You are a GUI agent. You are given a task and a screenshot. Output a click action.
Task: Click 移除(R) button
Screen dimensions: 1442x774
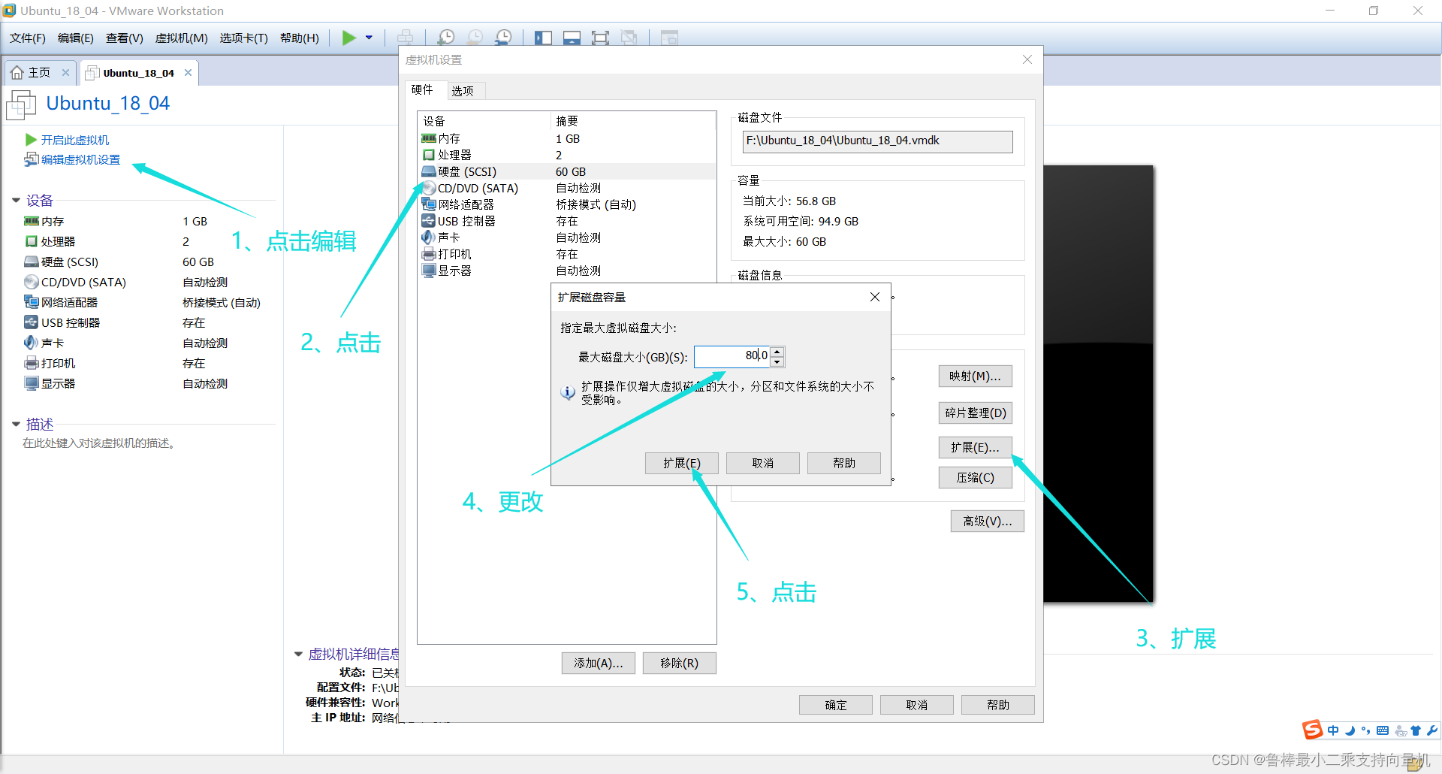click(x=679, y=663)
